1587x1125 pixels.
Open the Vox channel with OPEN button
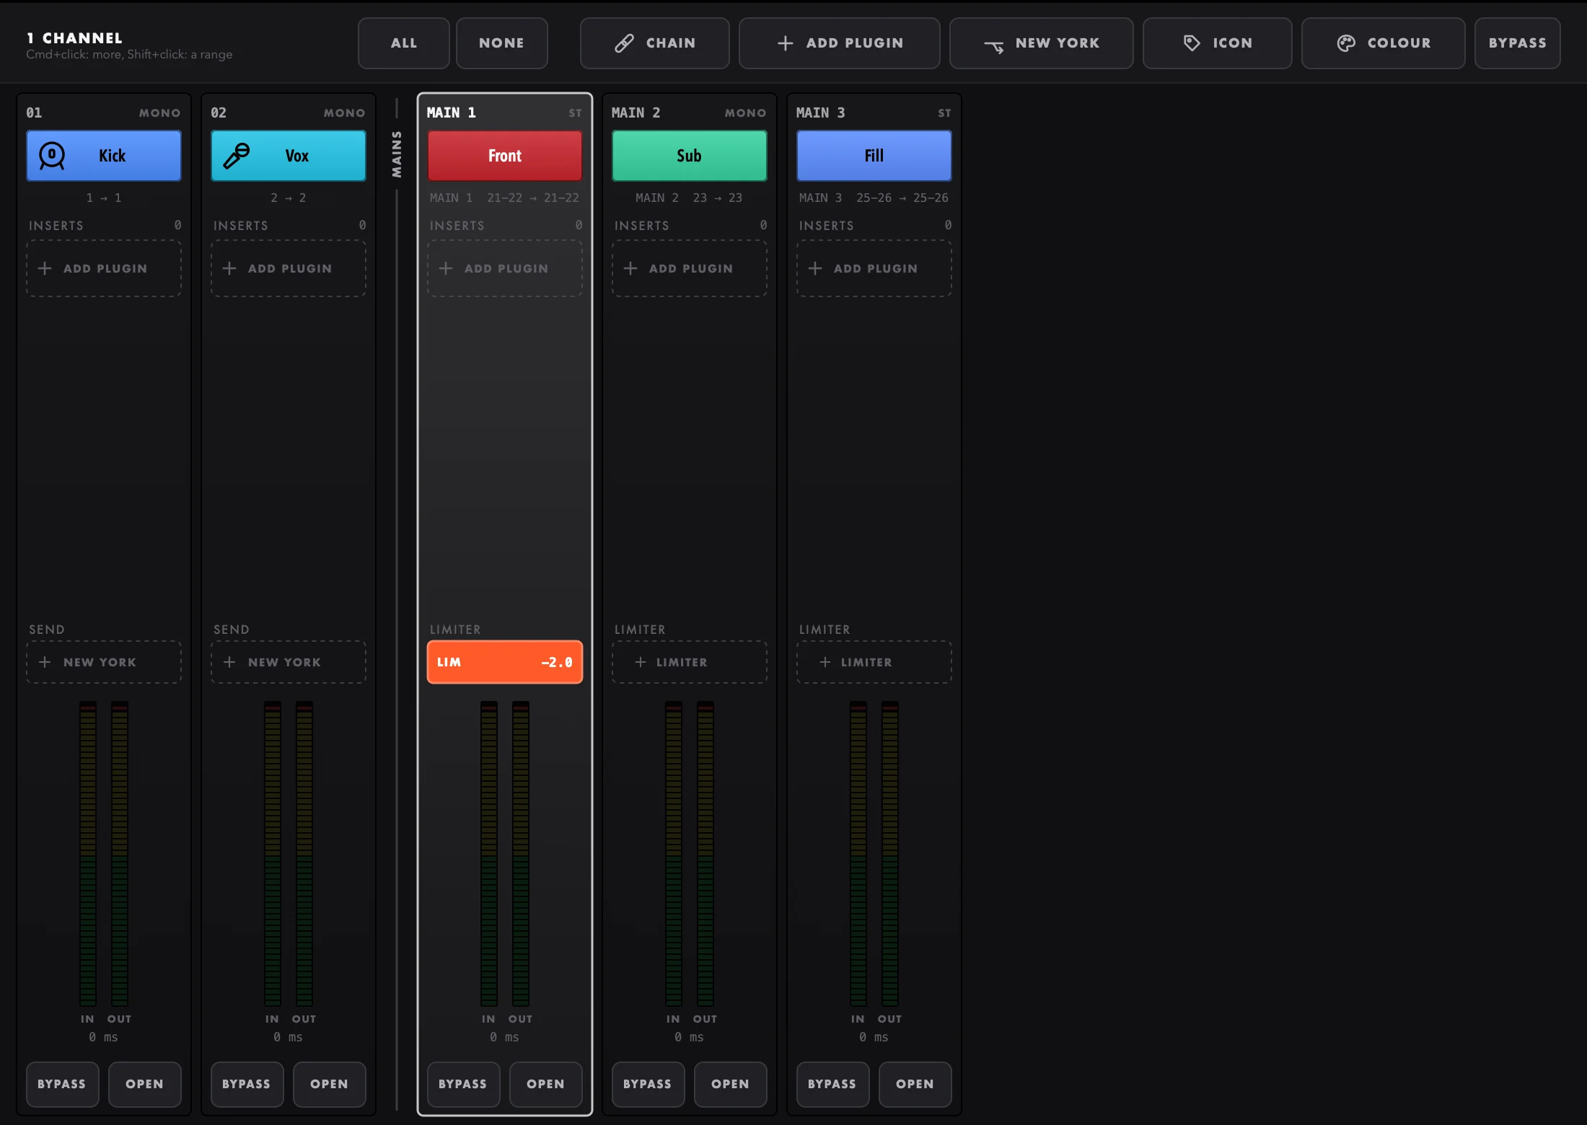tap(329, 1084)
